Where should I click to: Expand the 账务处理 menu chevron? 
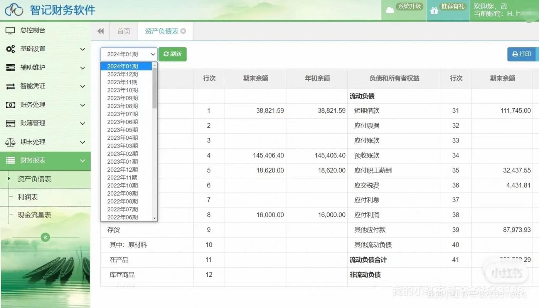point(83,105)
